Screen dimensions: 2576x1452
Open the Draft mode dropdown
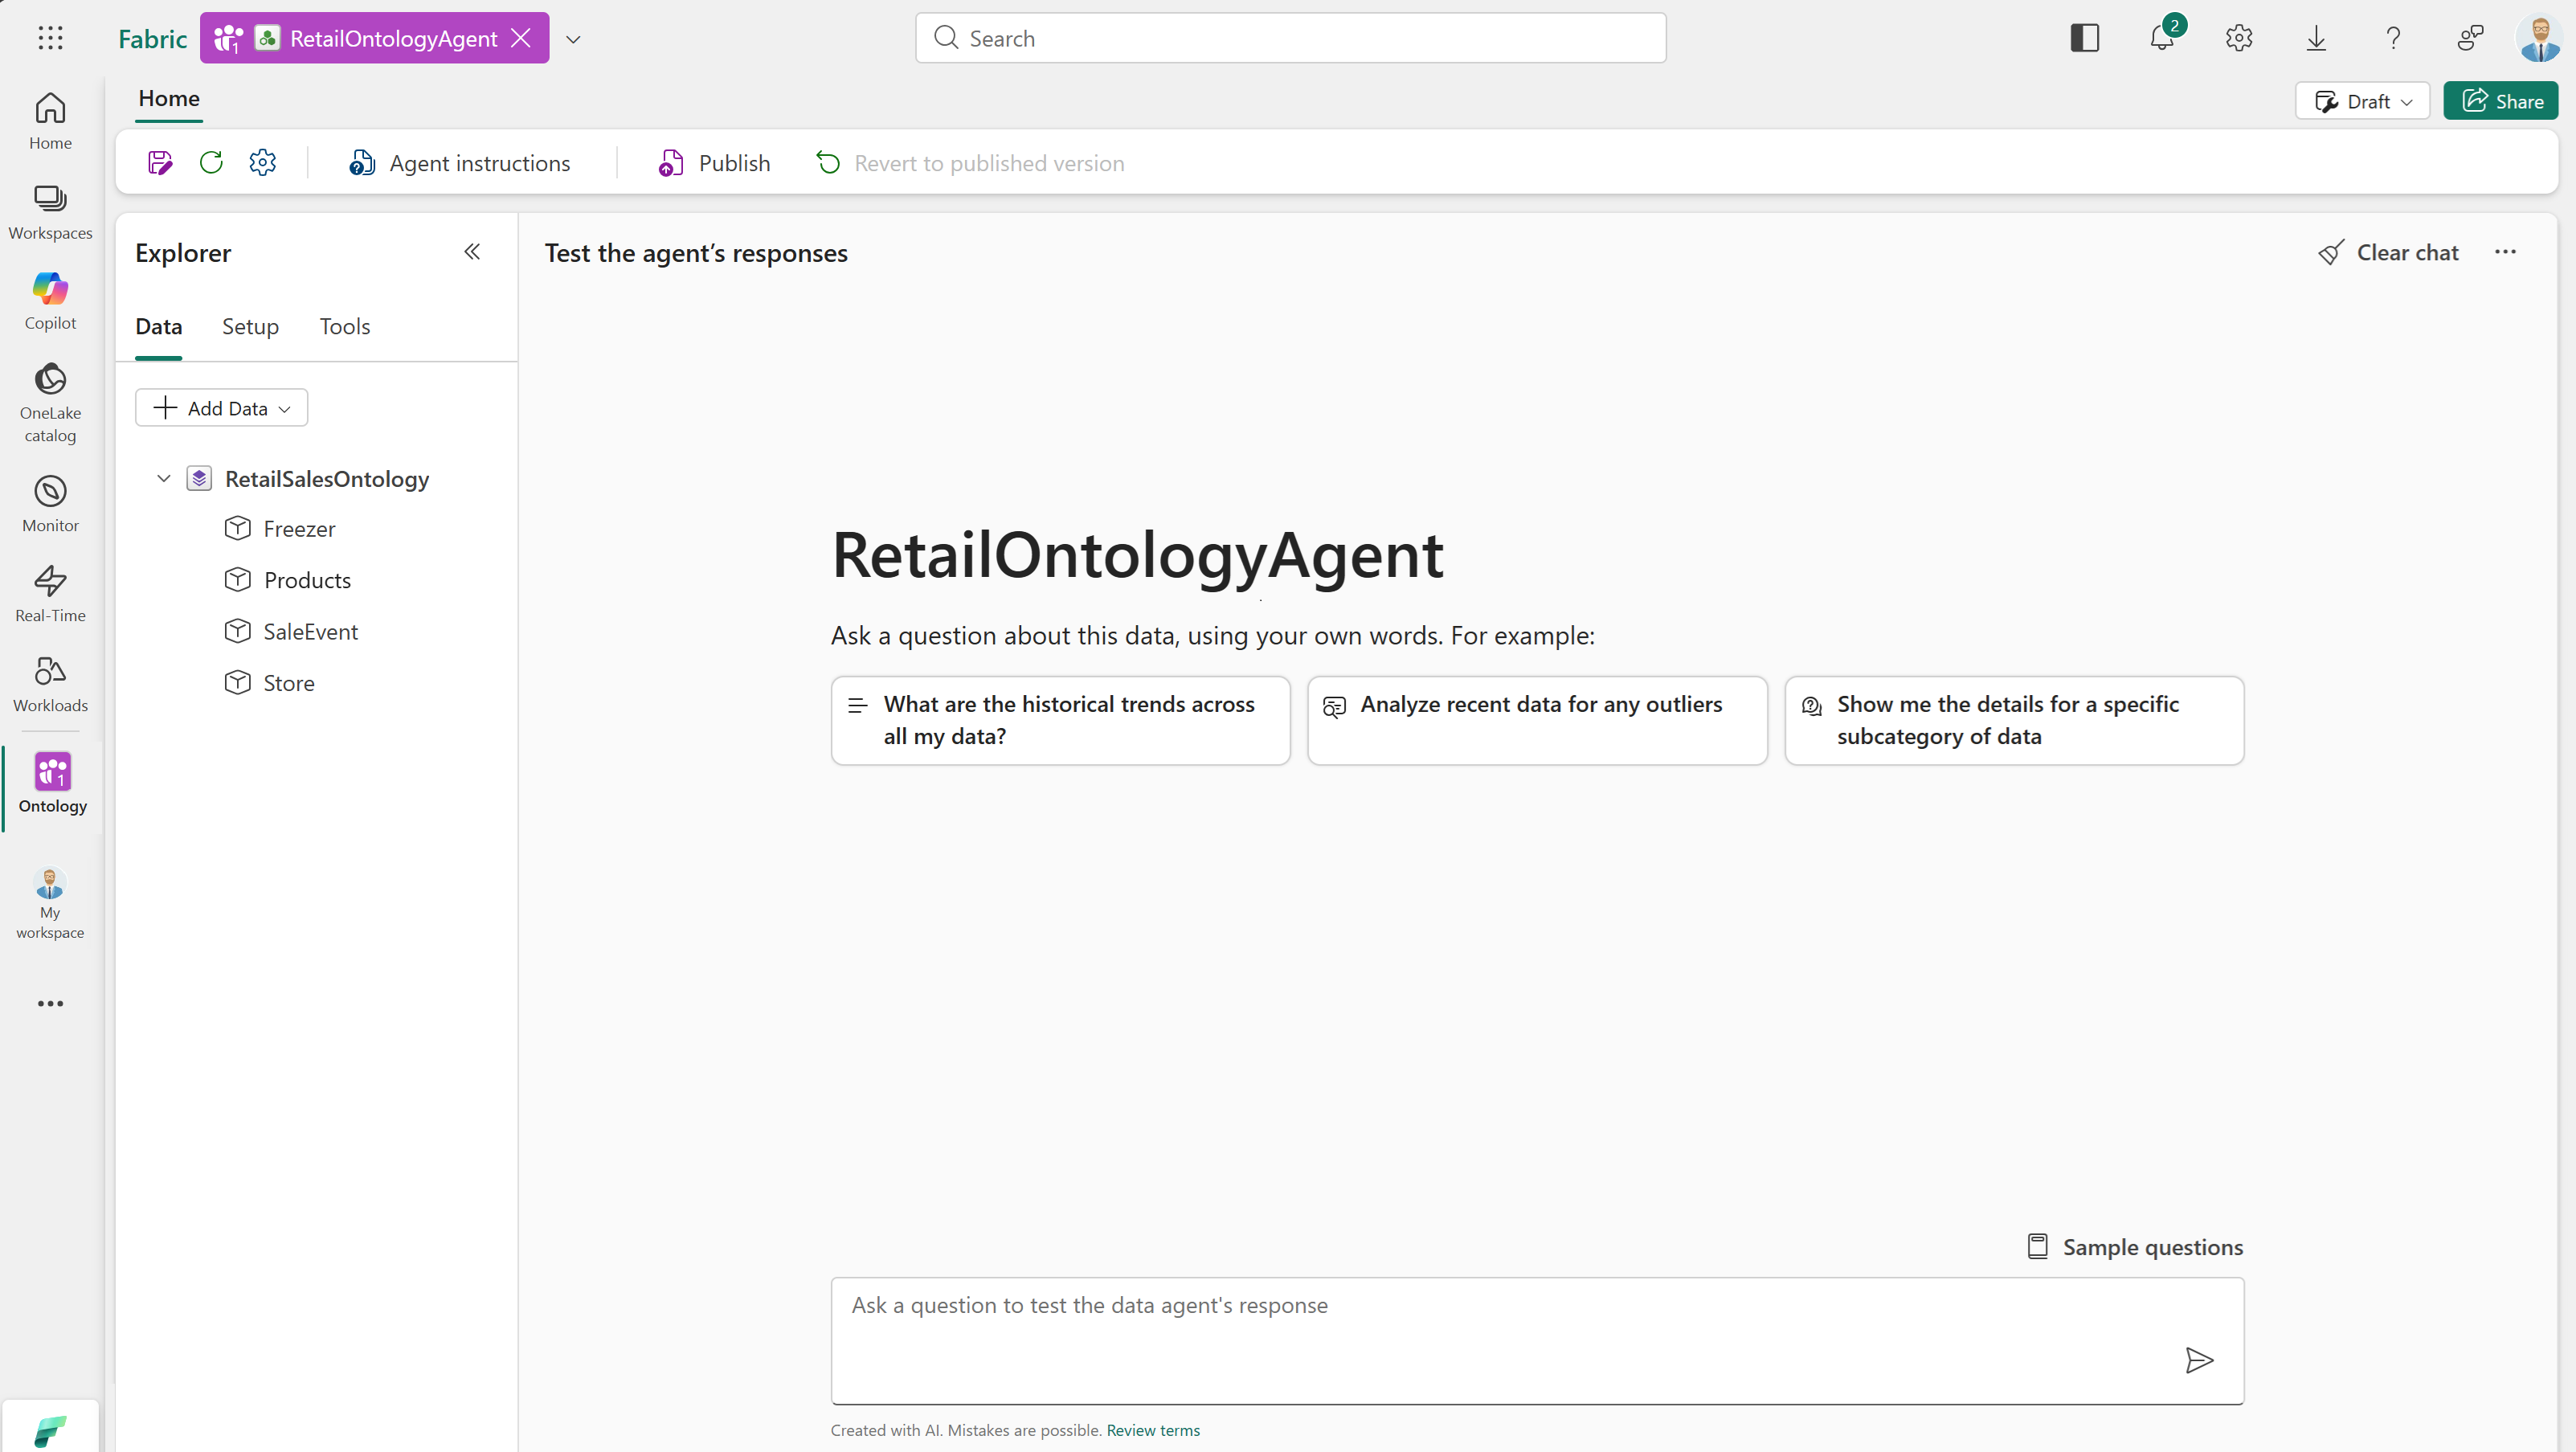click(x=2362, y=101)
